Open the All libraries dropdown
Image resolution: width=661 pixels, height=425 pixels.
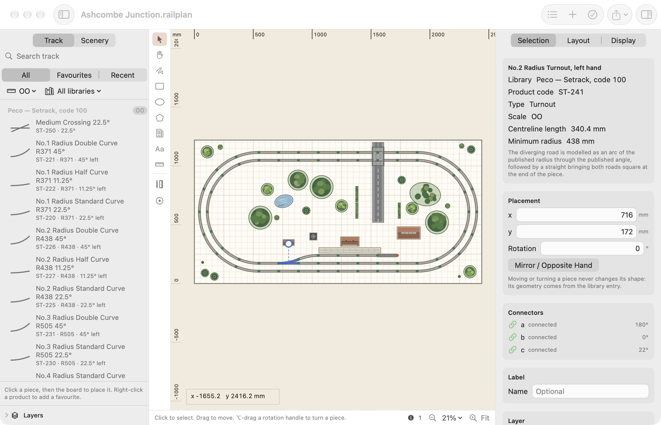point(73,91)
